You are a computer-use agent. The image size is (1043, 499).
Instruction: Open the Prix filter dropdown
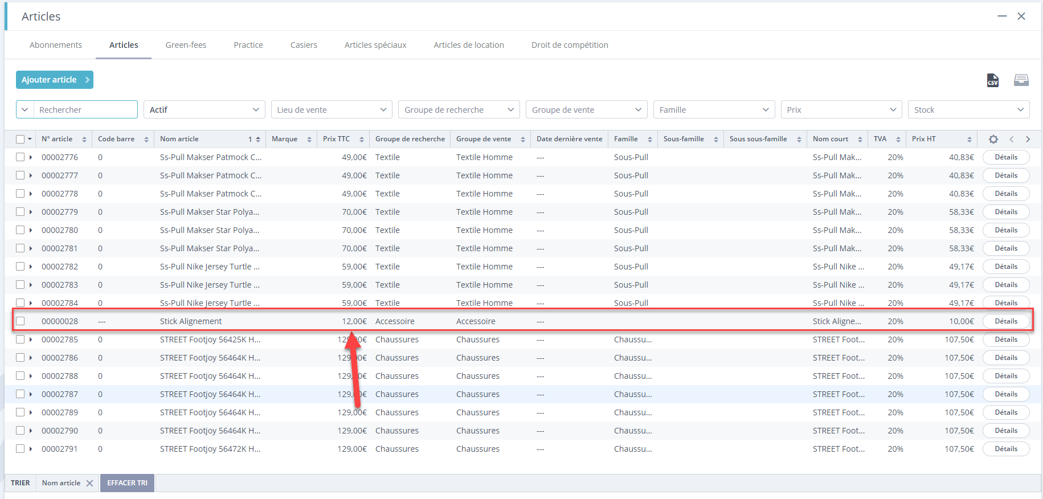(x=841, y=109)
